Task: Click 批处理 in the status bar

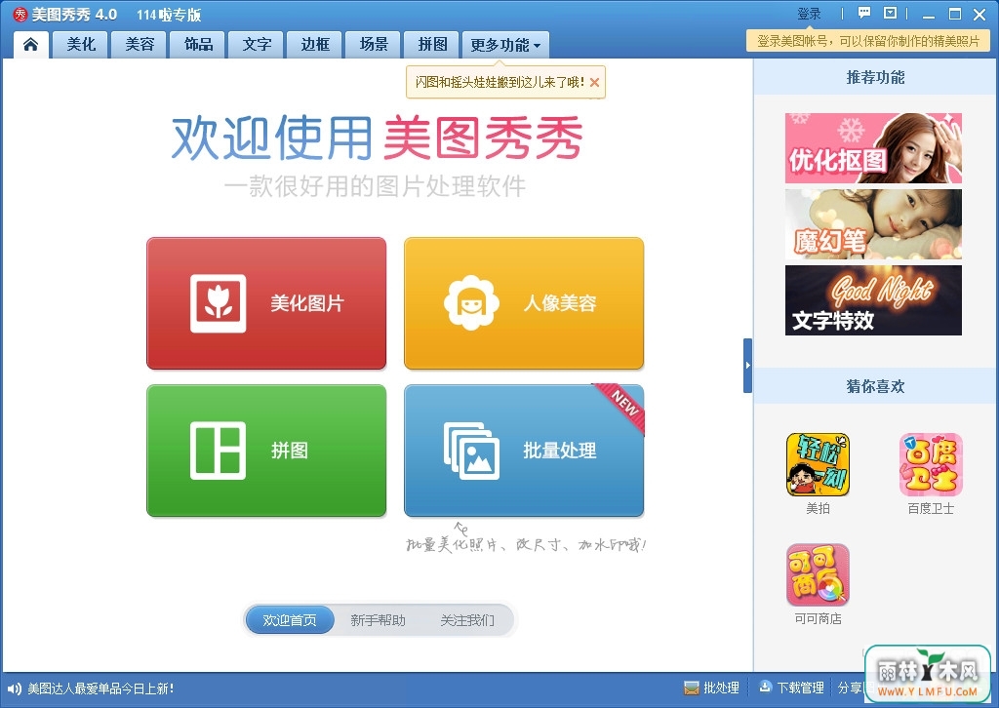Action: click(x=711, y=688)
